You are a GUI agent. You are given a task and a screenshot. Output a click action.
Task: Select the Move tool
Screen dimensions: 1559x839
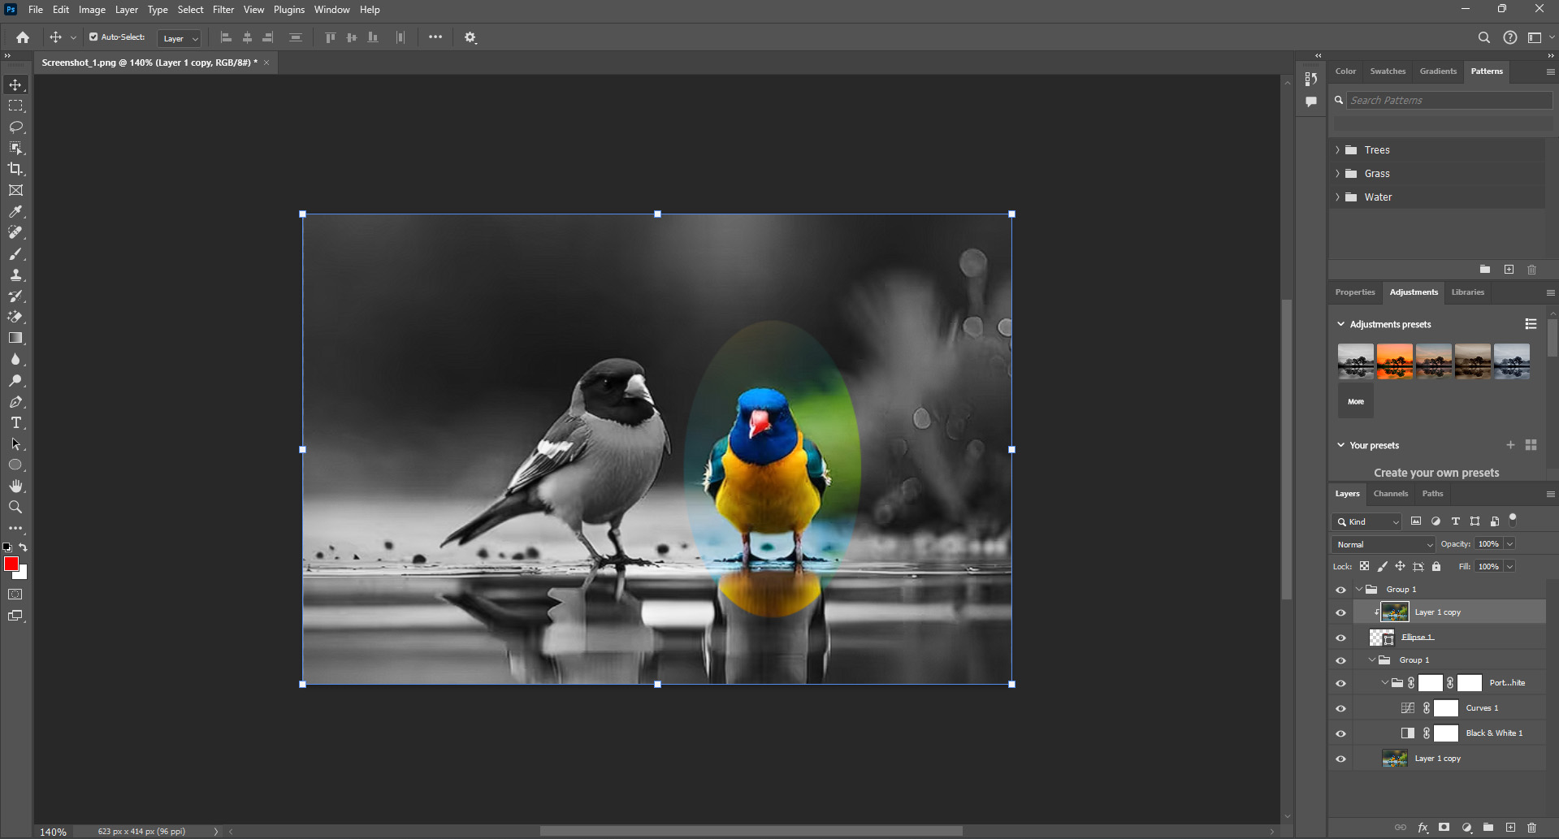click(15, 84)
